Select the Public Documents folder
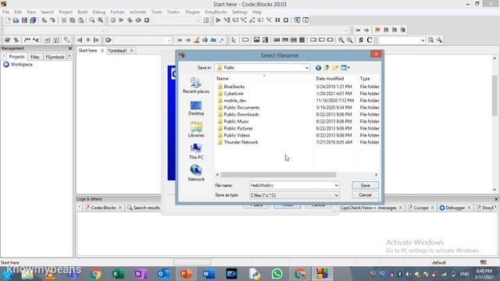This screenshot has height=281, width=500. coord(241,108)
